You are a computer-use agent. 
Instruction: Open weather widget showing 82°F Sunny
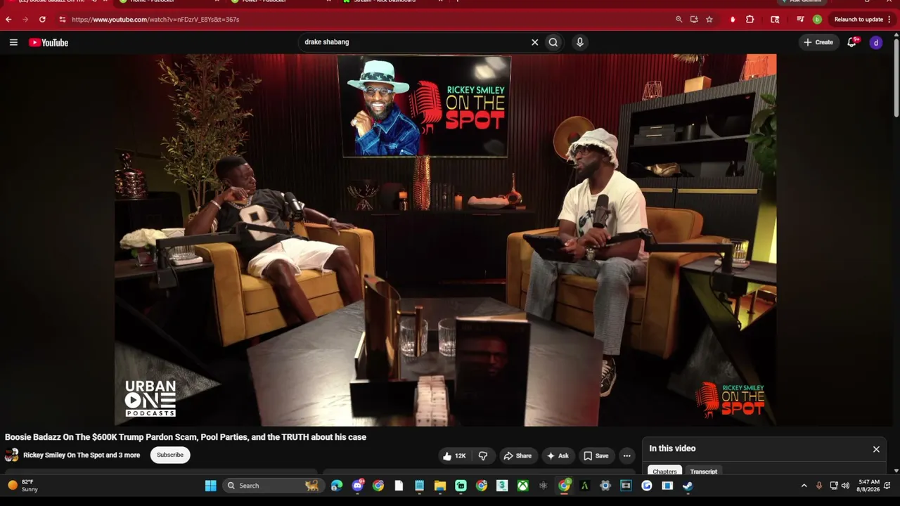(x=23, y=486)
